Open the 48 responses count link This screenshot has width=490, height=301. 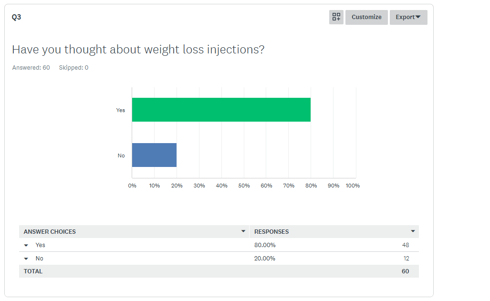(406, 245)
